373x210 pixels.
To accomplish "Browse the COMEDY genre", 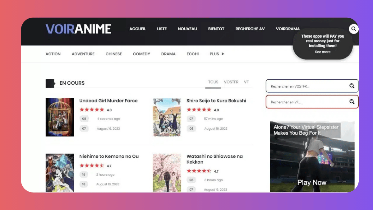I will click(x=141, y=54).
